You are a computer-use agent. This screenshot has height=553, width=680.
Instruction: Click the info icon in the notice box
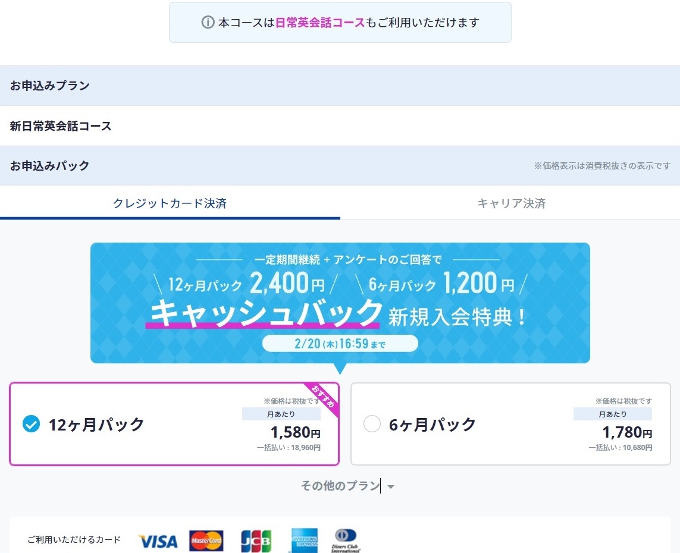pyautogui.click(x=208, y=22)
